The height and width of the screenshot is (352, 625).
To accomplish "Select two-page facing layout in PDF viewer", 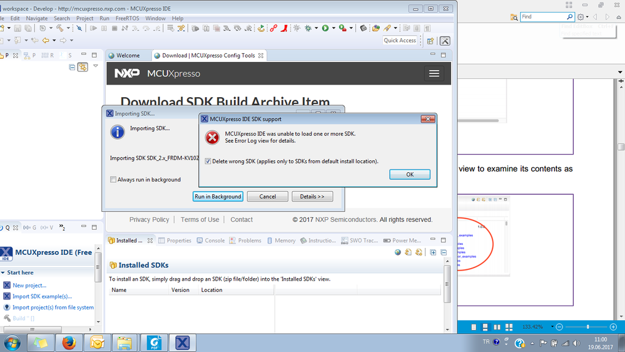I will coord(497,327).
